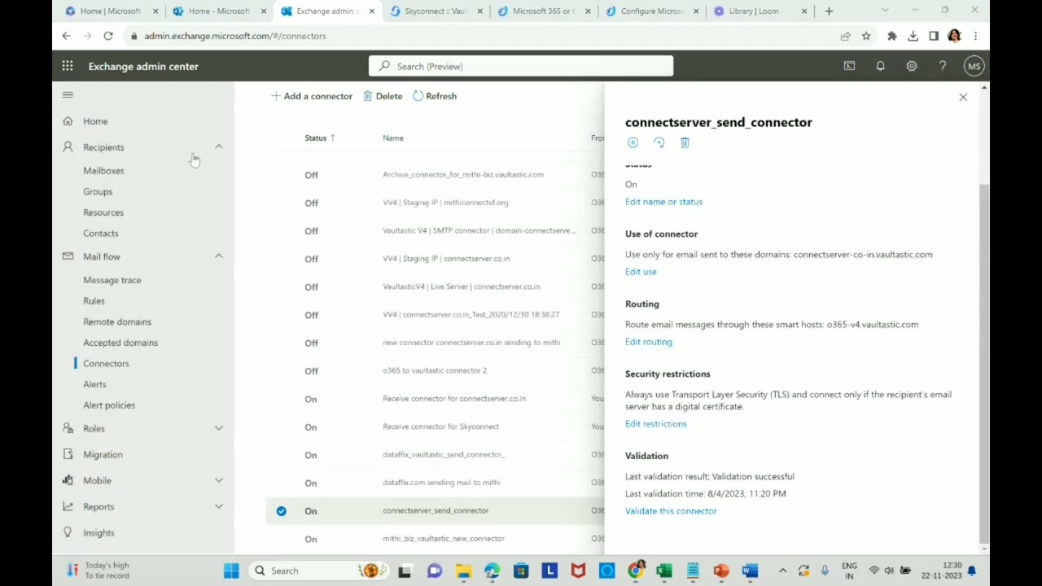The image size is (1042, 586).
Task: Open the Cloud Shell icon in header
Action: (849, 66)
